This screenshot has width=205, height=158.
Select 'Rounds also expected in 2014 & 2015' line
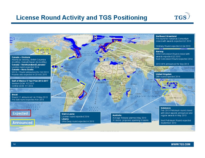29,75
